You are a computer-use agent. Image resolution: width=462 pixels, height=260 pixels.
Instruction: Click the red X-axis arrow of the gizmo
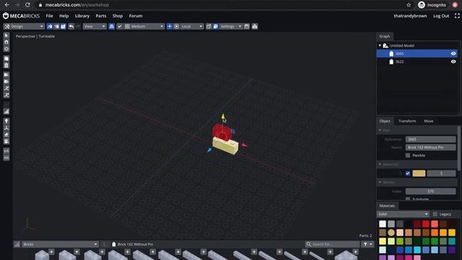[244, 144]
